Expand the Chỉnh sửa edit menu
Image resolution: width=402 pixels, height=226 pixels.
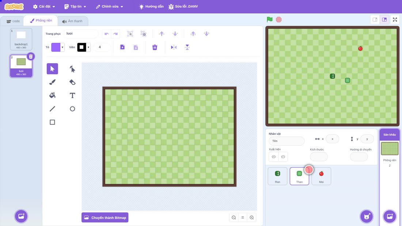tap(110, 7)
